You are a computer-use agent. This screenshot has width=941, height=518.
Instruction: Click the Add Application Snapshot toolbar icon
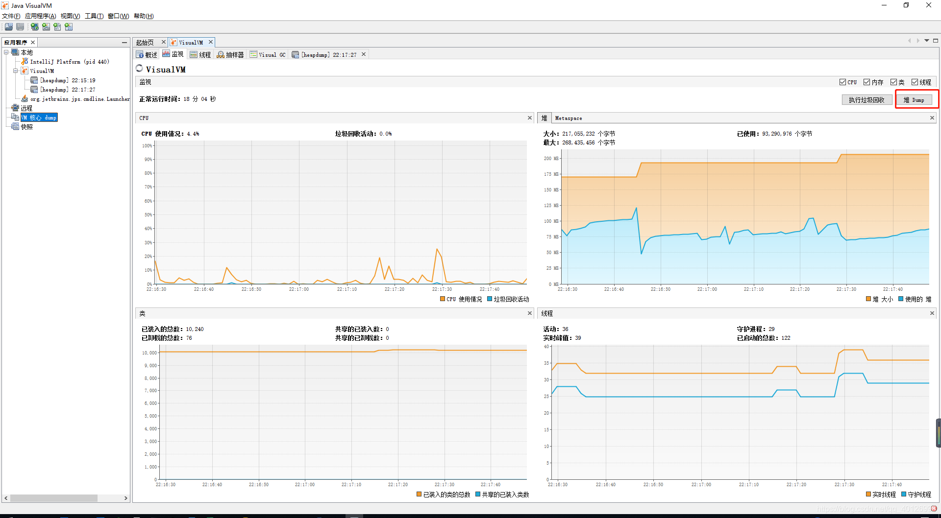click(x=69, y=27)
